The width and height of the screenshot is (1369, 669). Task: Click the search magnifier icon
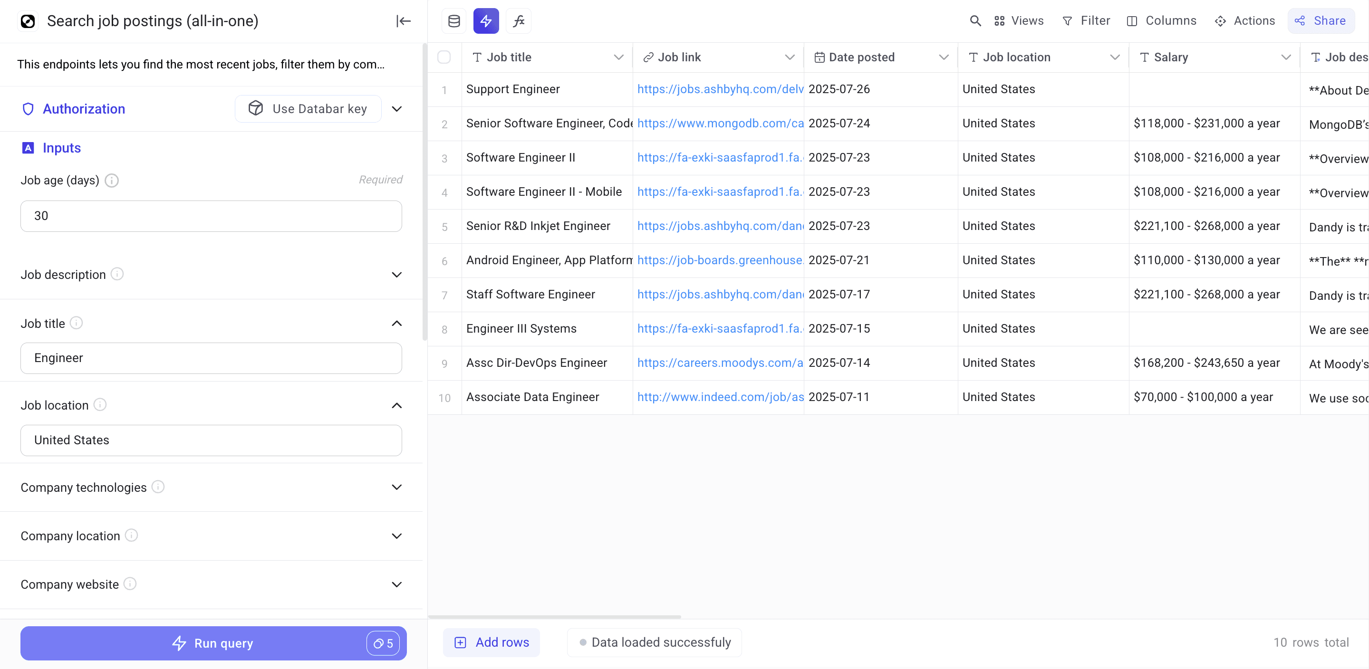tap(974, 21)
